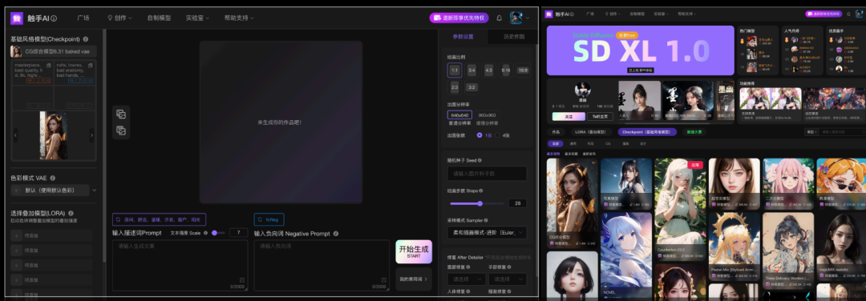Screen dimensions: 866x301
Task: Click info icon next to Negative Prompt label
Action: 336,234
